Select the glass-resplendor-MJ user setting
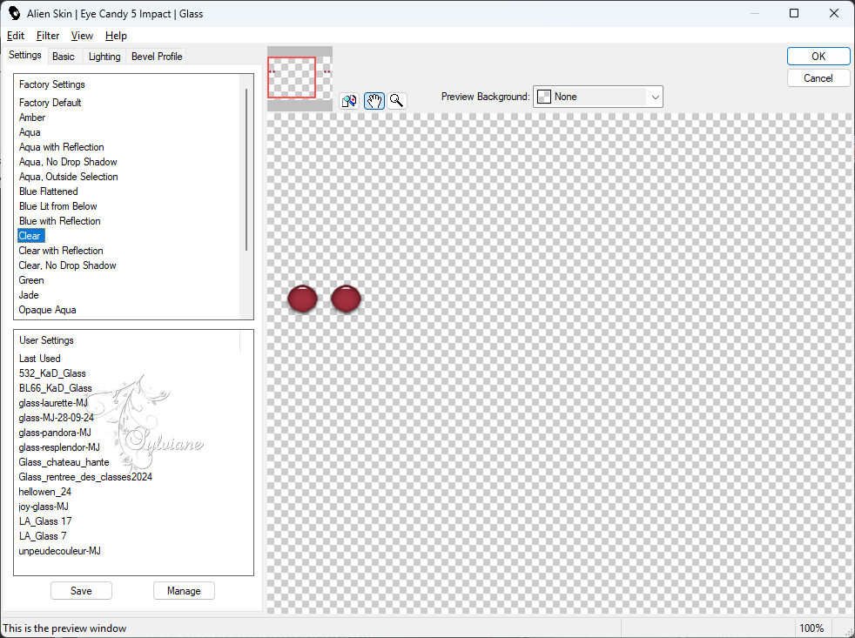The height and width of the screenshot is (638, 855). [59, 447]
